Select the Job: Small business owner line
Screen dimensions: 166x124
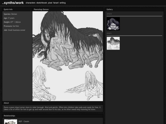[x=14, y=30]
